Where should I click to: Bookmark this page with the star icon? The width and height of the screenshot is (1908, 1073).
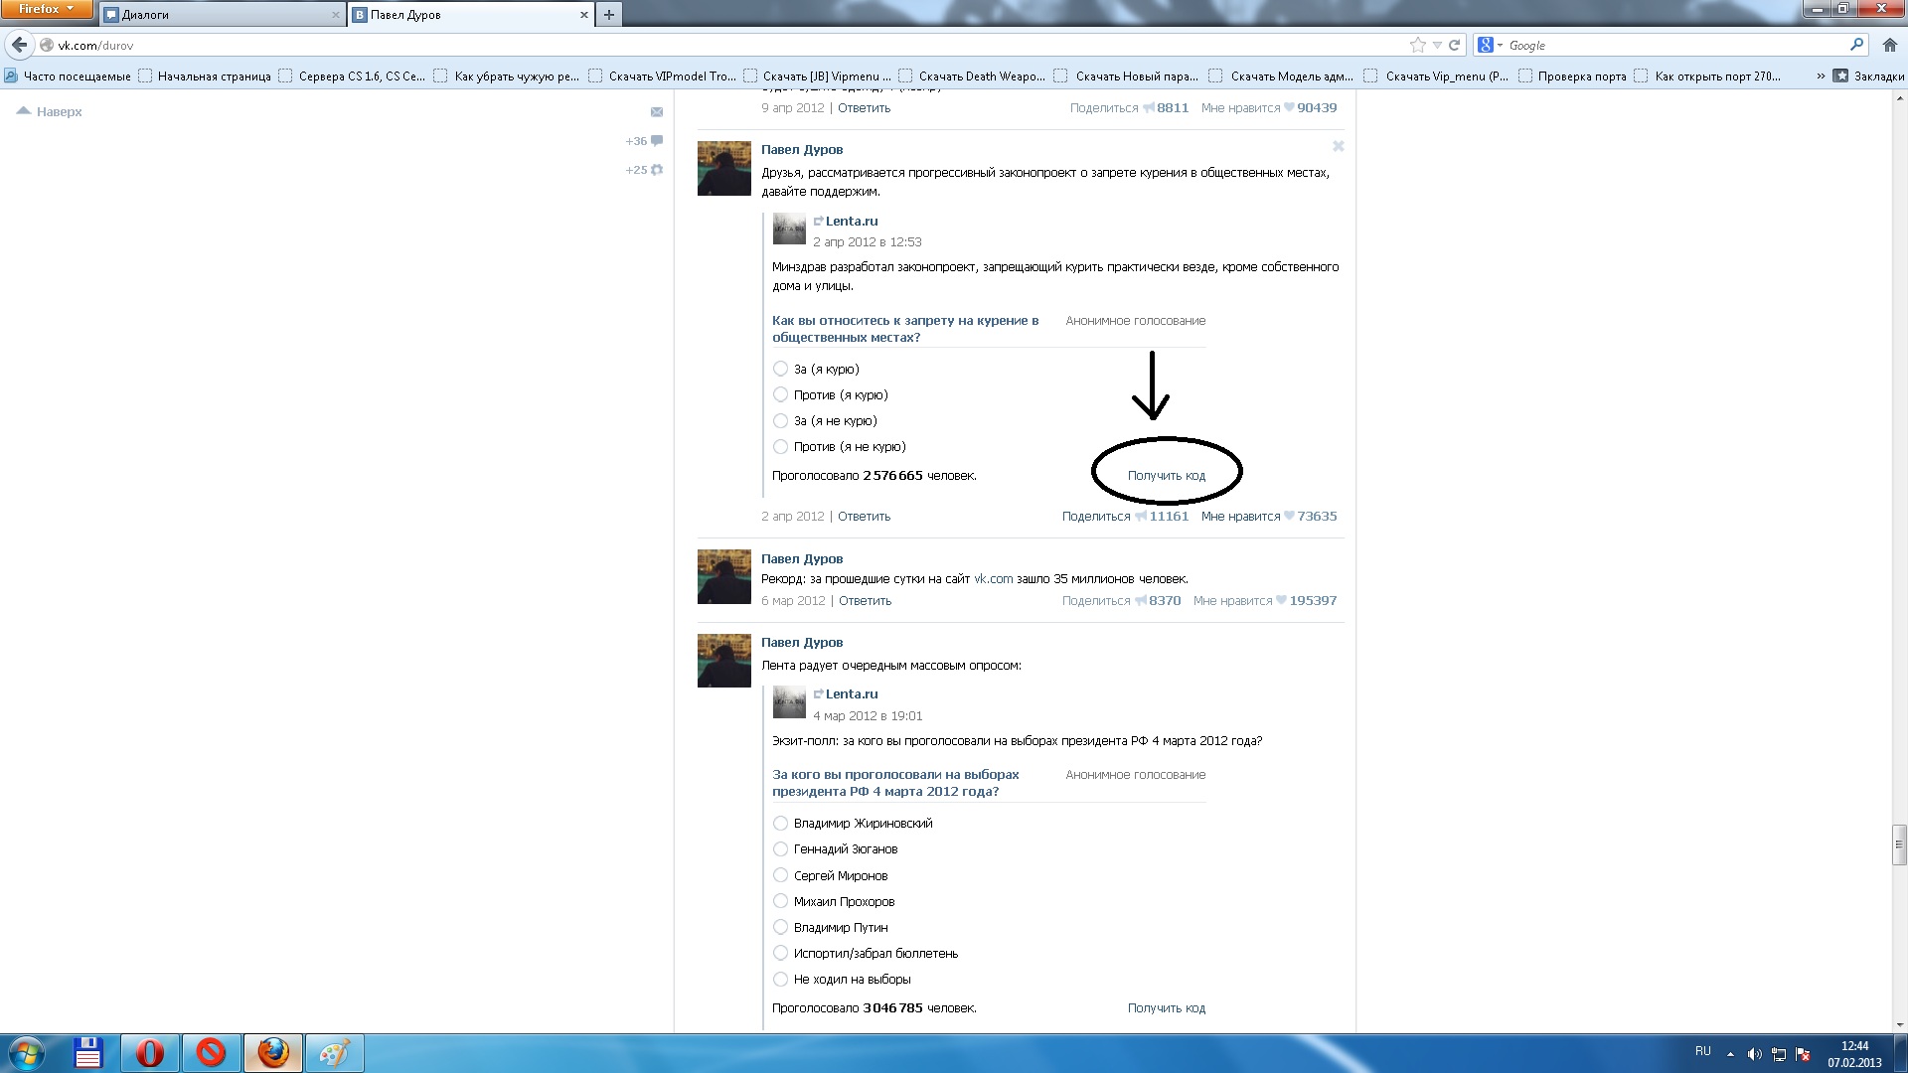(x=1417, y=45)
